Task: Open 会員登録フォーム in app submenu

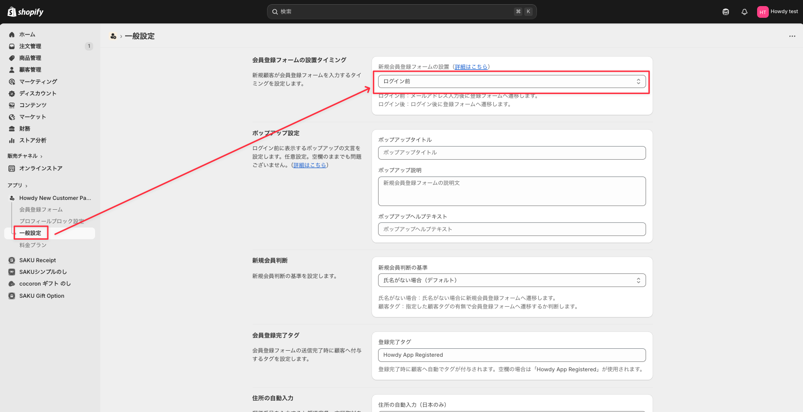Action: point(41,210)
